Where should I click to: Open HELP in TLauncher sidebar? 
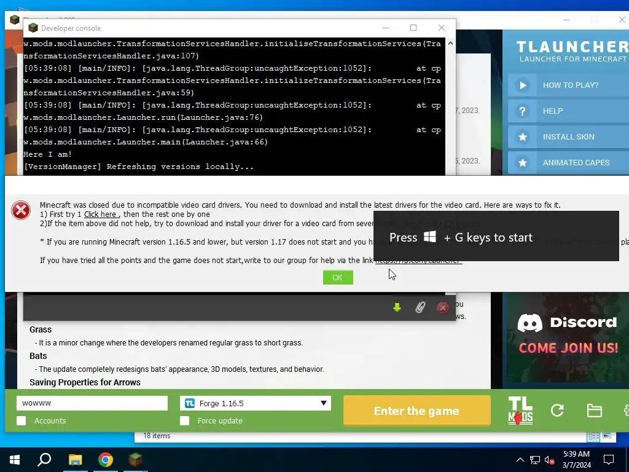[568, 111]
